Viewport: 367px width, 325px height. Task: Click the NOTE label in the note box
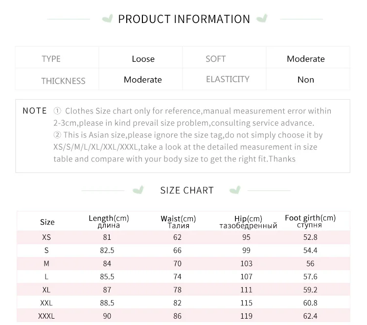pos(35,111)
